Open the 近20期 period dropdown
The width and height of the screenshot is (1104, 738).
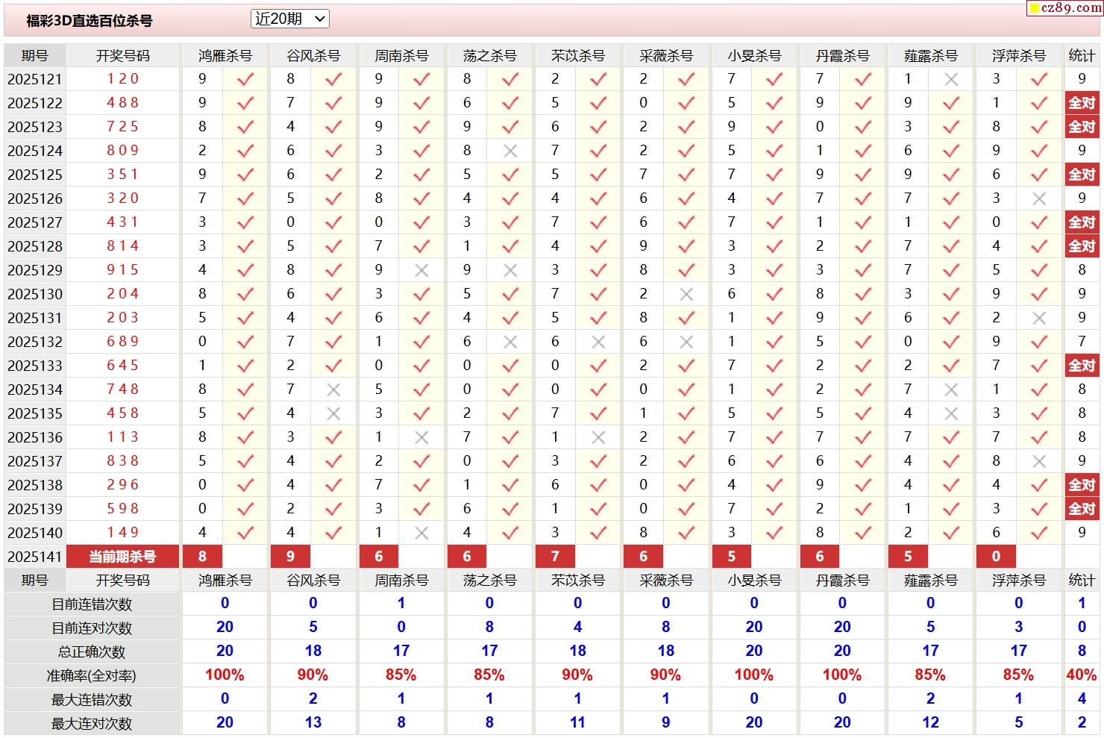point(289,19)
